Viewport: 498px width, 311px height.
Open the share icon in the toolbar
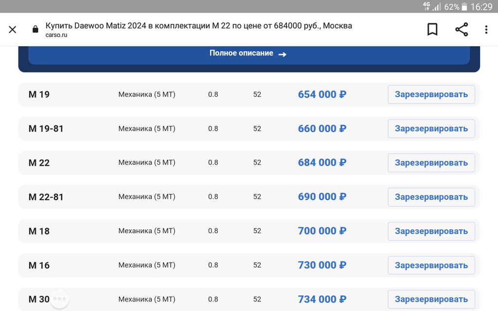point(462,30)
